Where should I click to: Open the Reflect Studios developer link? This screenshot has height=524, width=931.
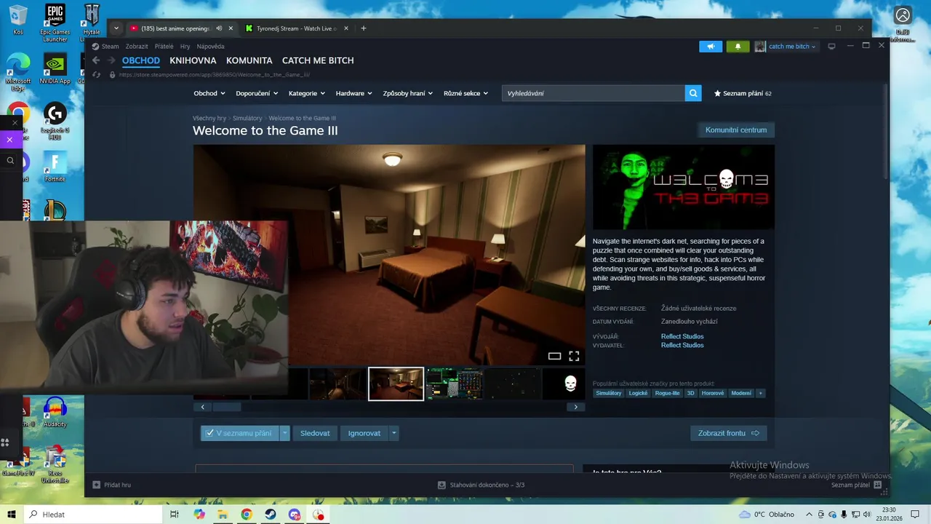tap(682, 336)
